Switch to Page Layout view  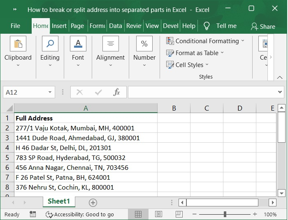tap(158, 214)
